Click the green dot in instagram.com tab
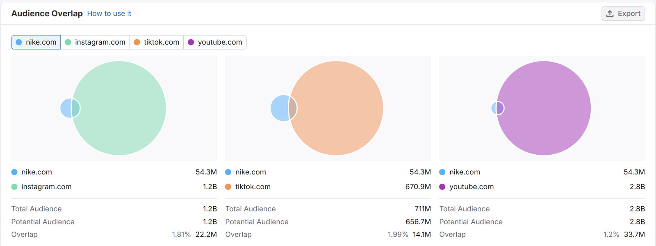This screenshot has height=246, width=656. coord(68,42)
